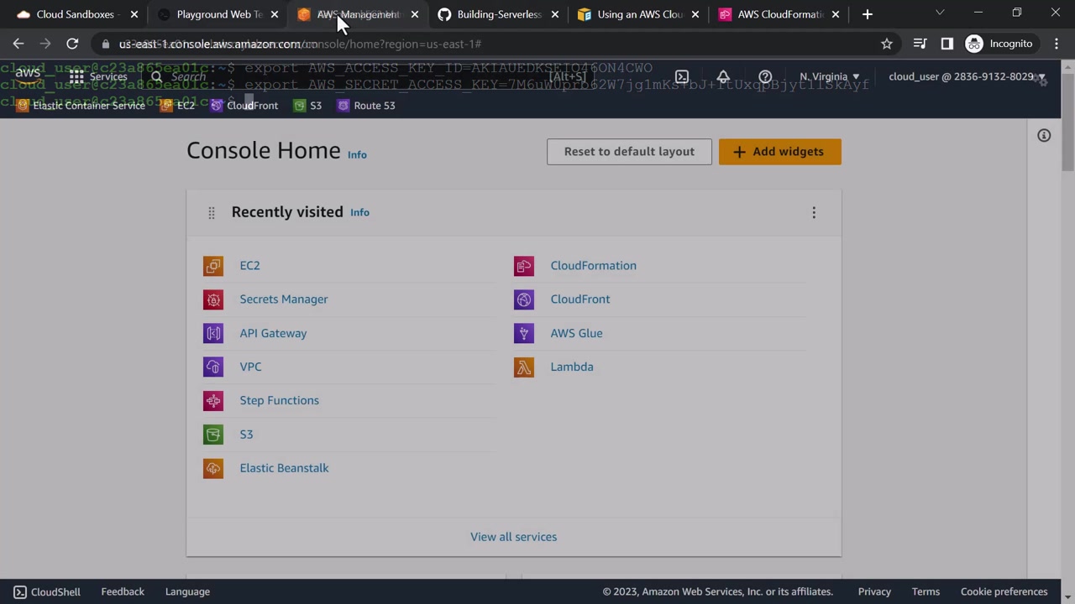Bookmark this page with the star icon
Screen dimensions: 1075x604
(887, 44)
